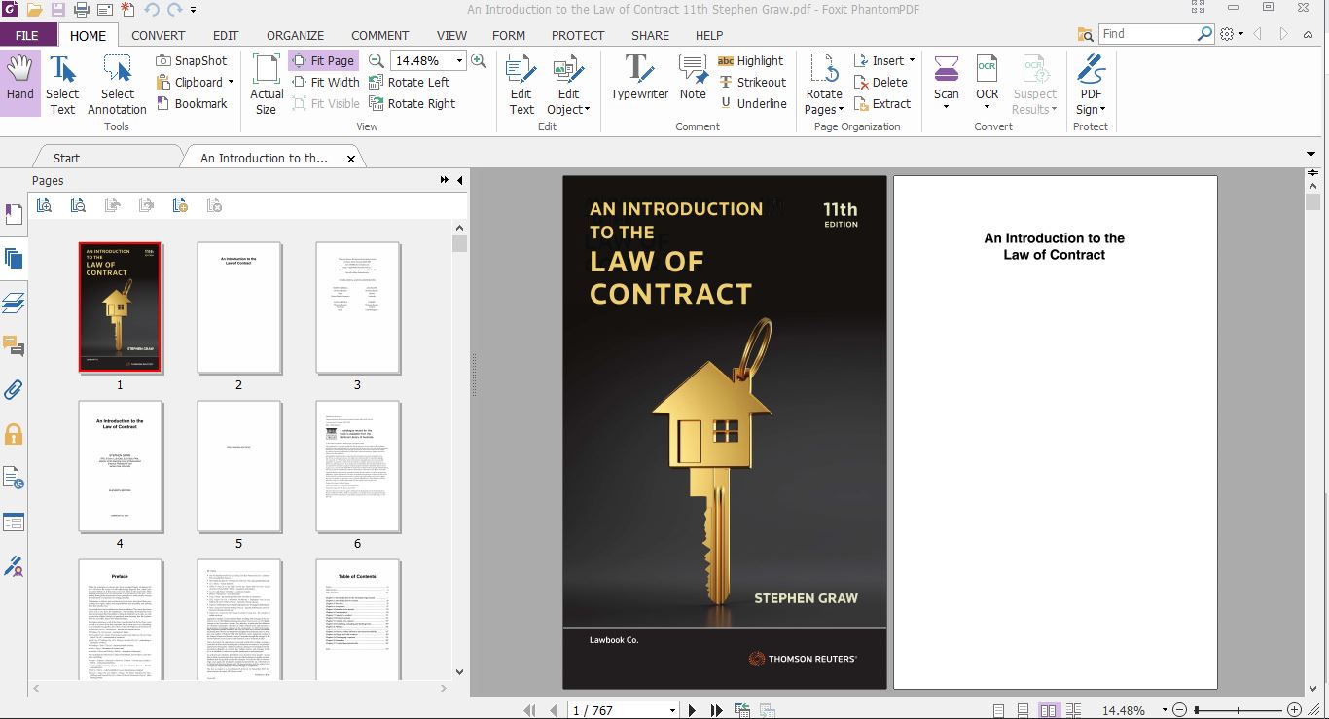
Task: Select page 9 Table of Contents thumbnail
Action: click(x=357, y=620)
